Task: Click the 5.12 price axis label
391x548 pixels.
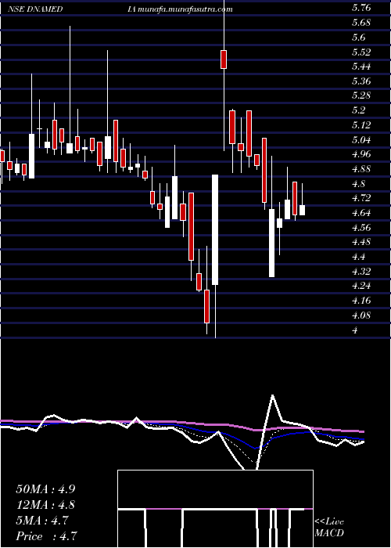Action: [x=361, y=125]
